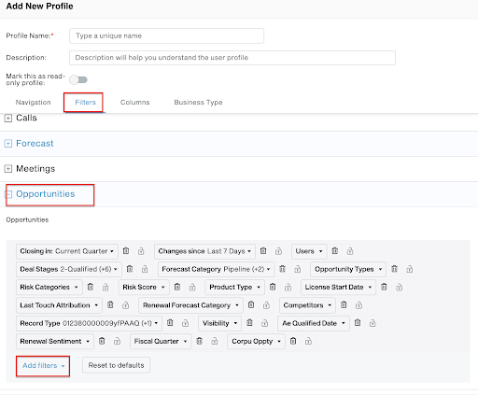Image resolution: width=478 pixels, height=395 pixels.
Task: Click the Profile Name input field
Action: pos(166,35)
